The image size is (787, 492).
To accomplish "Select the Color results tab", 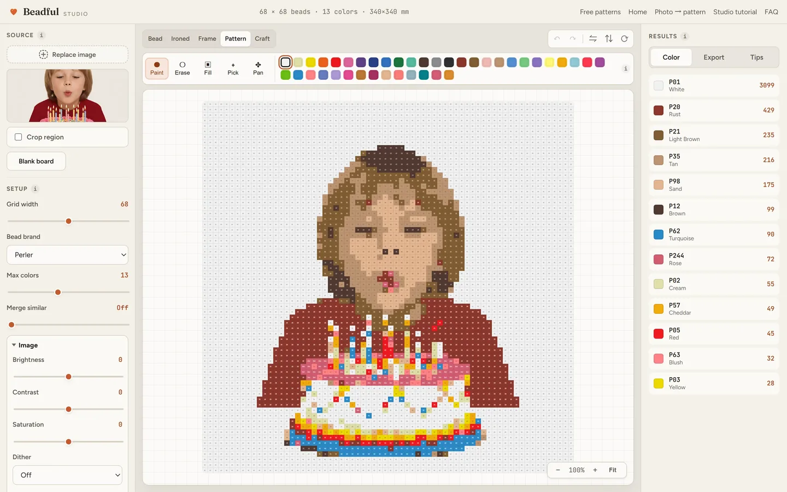I will click(671, 57).
